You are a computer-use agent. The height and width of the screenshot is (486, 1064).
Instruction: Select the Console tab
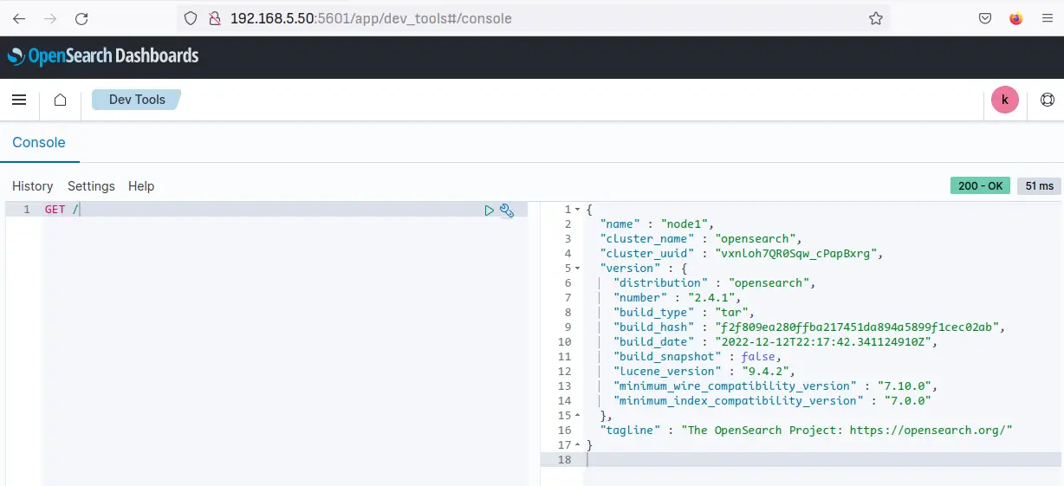click(39, 142)
